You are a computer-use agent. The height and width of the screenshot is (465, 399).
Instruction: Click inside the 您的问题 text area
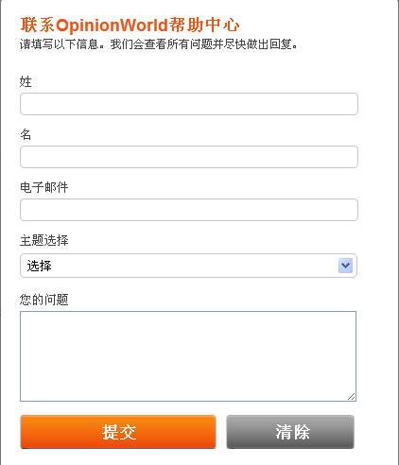pos(188,356)
